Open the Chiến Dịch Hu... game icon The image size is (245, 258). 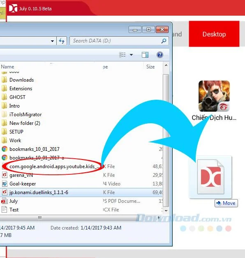point(214,96)
